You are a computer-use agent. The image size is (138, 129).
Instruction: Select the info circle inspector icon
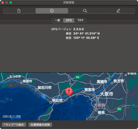[x=52, y=11]
